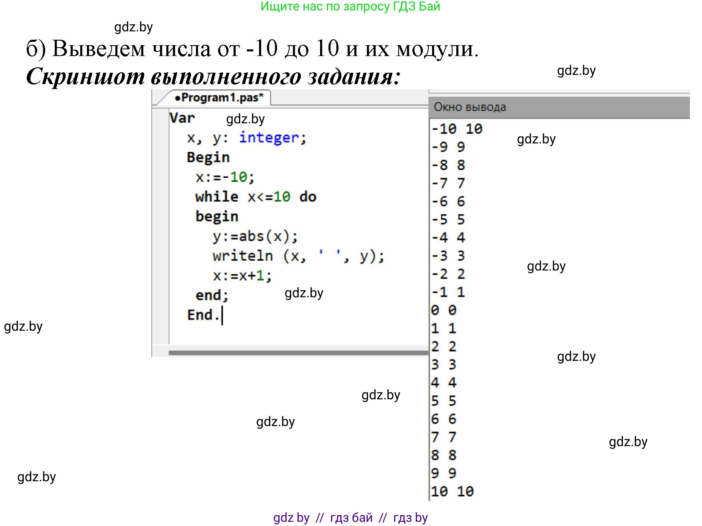Place cursor after the final End. line
This screenshot has height=526, width=702.
pos(222,315)
